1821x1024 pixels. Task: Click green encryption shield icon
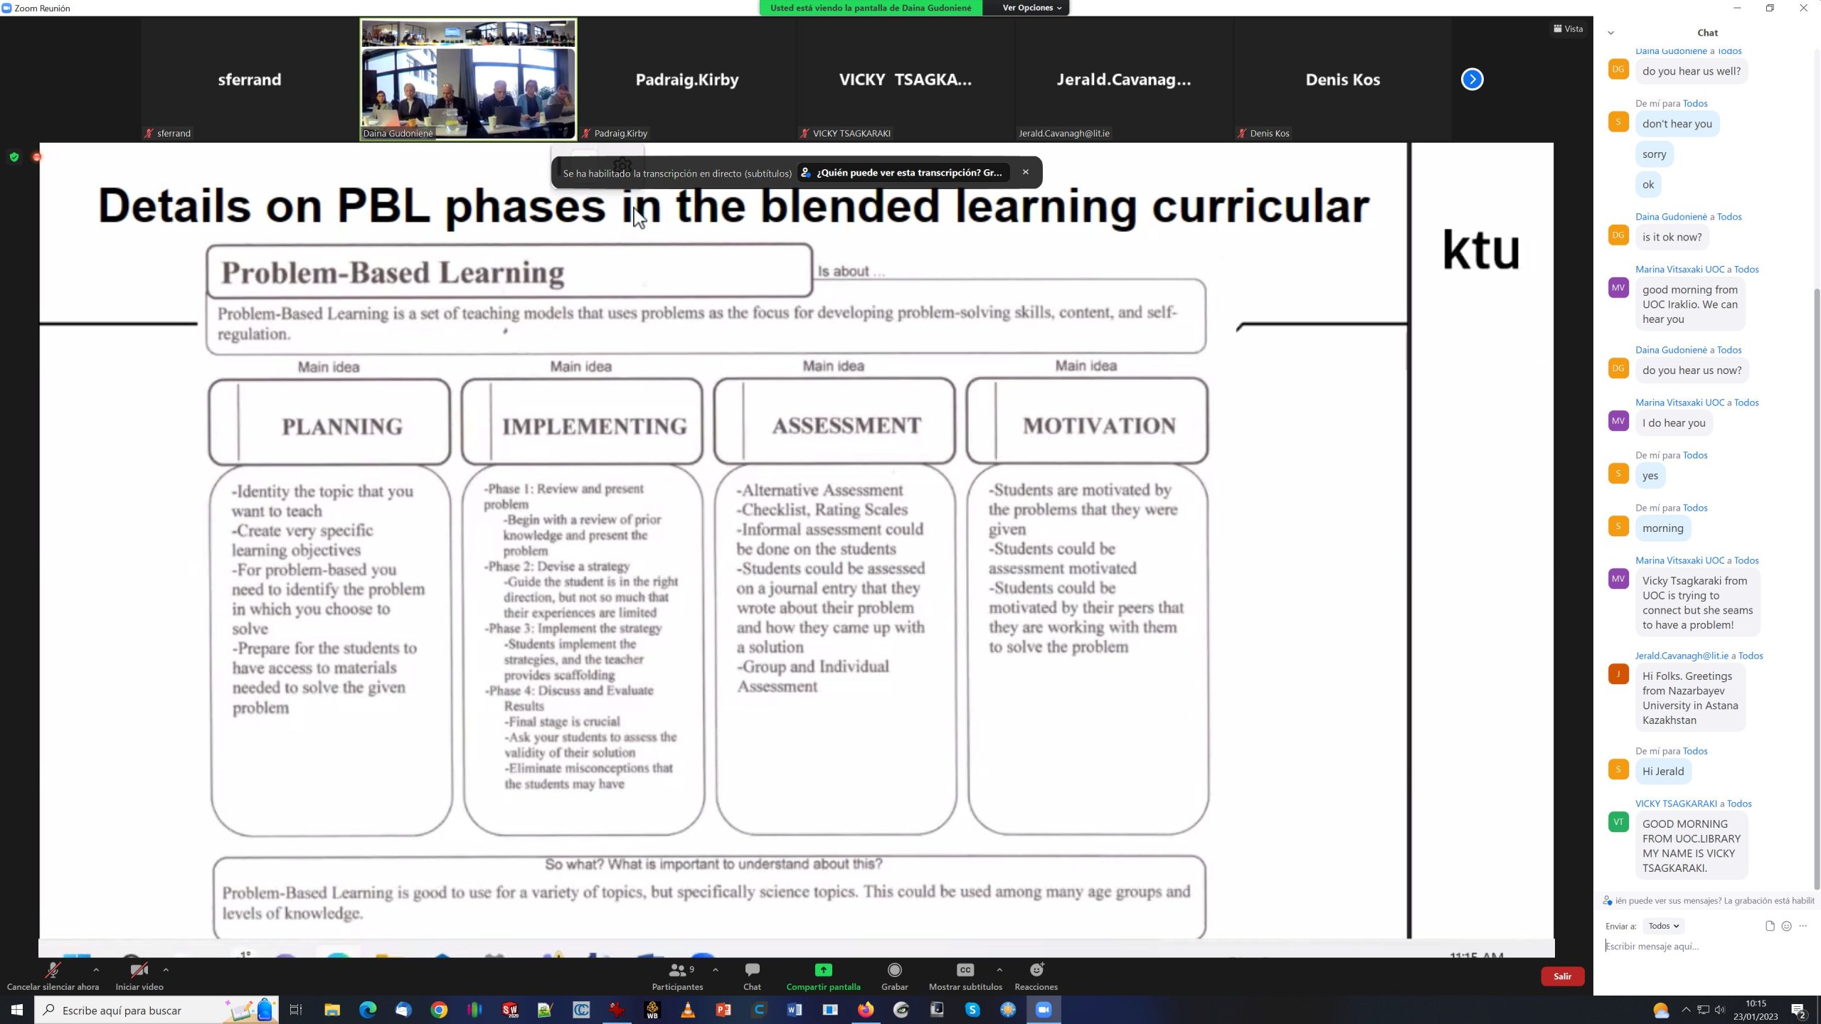click(14, 156)
